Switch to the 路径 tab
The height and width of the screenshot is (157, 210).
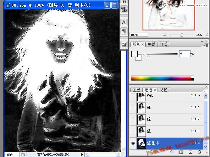pos(163,90)
